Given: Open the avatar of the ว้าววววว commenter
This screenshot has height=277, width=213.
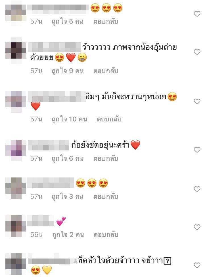Looking at the screenshot, I should pos(16,50).
